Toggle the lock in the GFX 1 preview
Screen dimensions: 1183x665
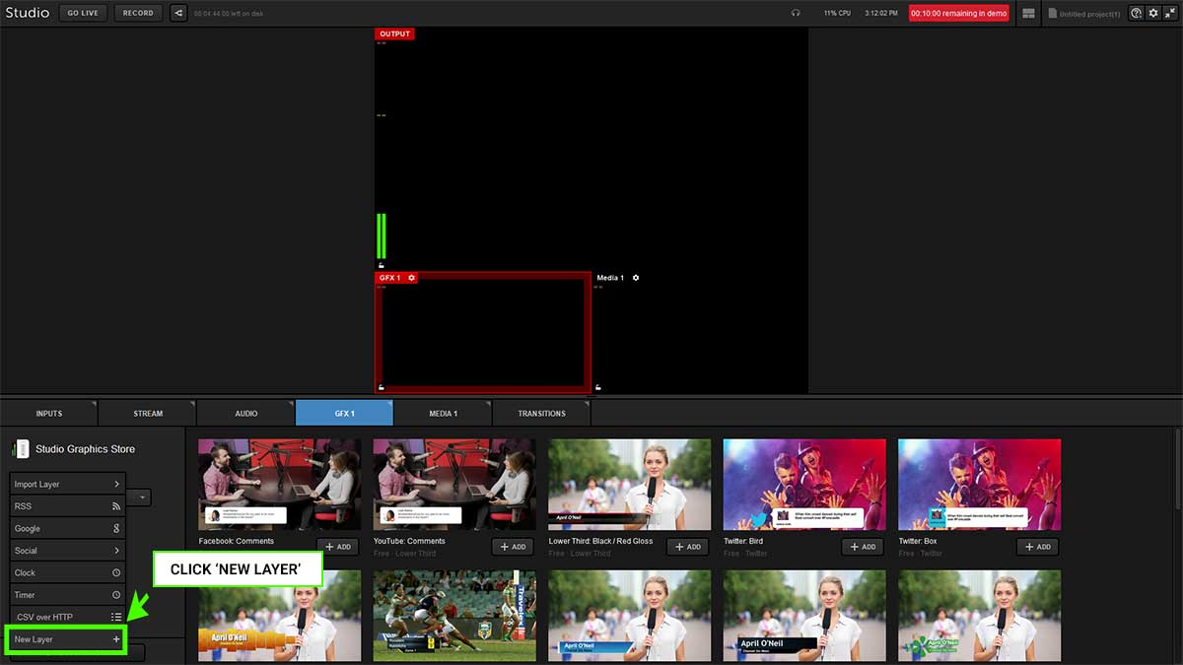pyautogui.click(x=382, y=387)
